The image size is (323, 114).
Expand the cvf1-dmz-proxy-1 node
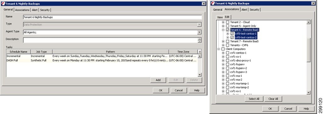[223, 60]
